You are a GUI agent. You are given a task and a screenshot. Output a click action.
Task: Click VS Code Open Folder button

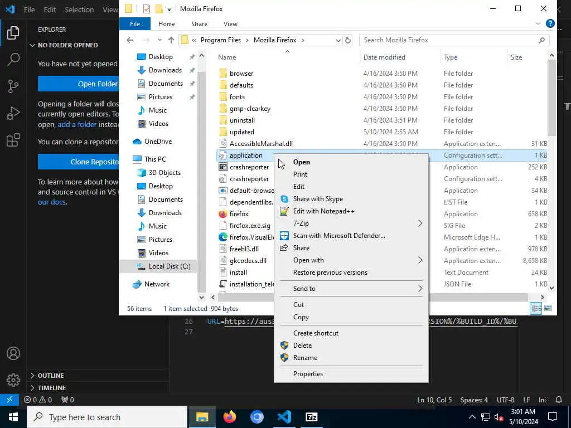(79, 84)
